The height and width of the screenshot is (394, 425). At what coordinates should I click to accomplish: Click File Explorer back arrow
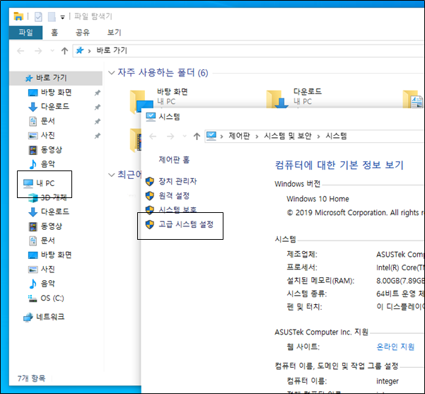[21, 51]
